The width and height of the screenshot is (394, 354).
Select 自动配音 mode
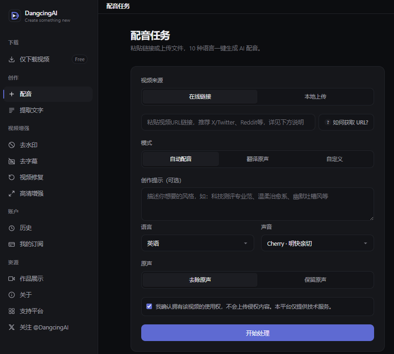tap(181, 159)
